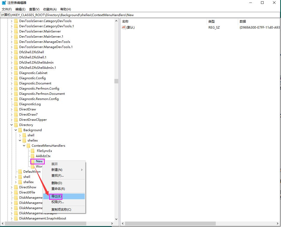
Task: Click folder icon next to ContextMenuHandlers
Action: pos(29,145)
